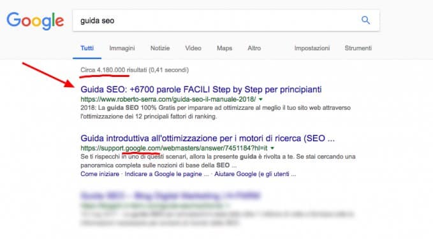The image size is (433, 239).
Task: Expand dropdown arrow next to roberto-serra.com URL
Action: (261, 99)
